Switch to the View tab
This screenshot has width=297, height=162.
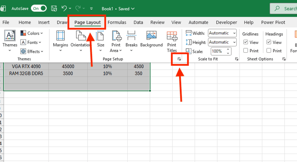(x=176, y=22)
